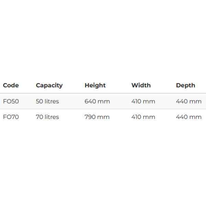Click the 640 mm height value

pyautogui.click(x=97, y=101)
